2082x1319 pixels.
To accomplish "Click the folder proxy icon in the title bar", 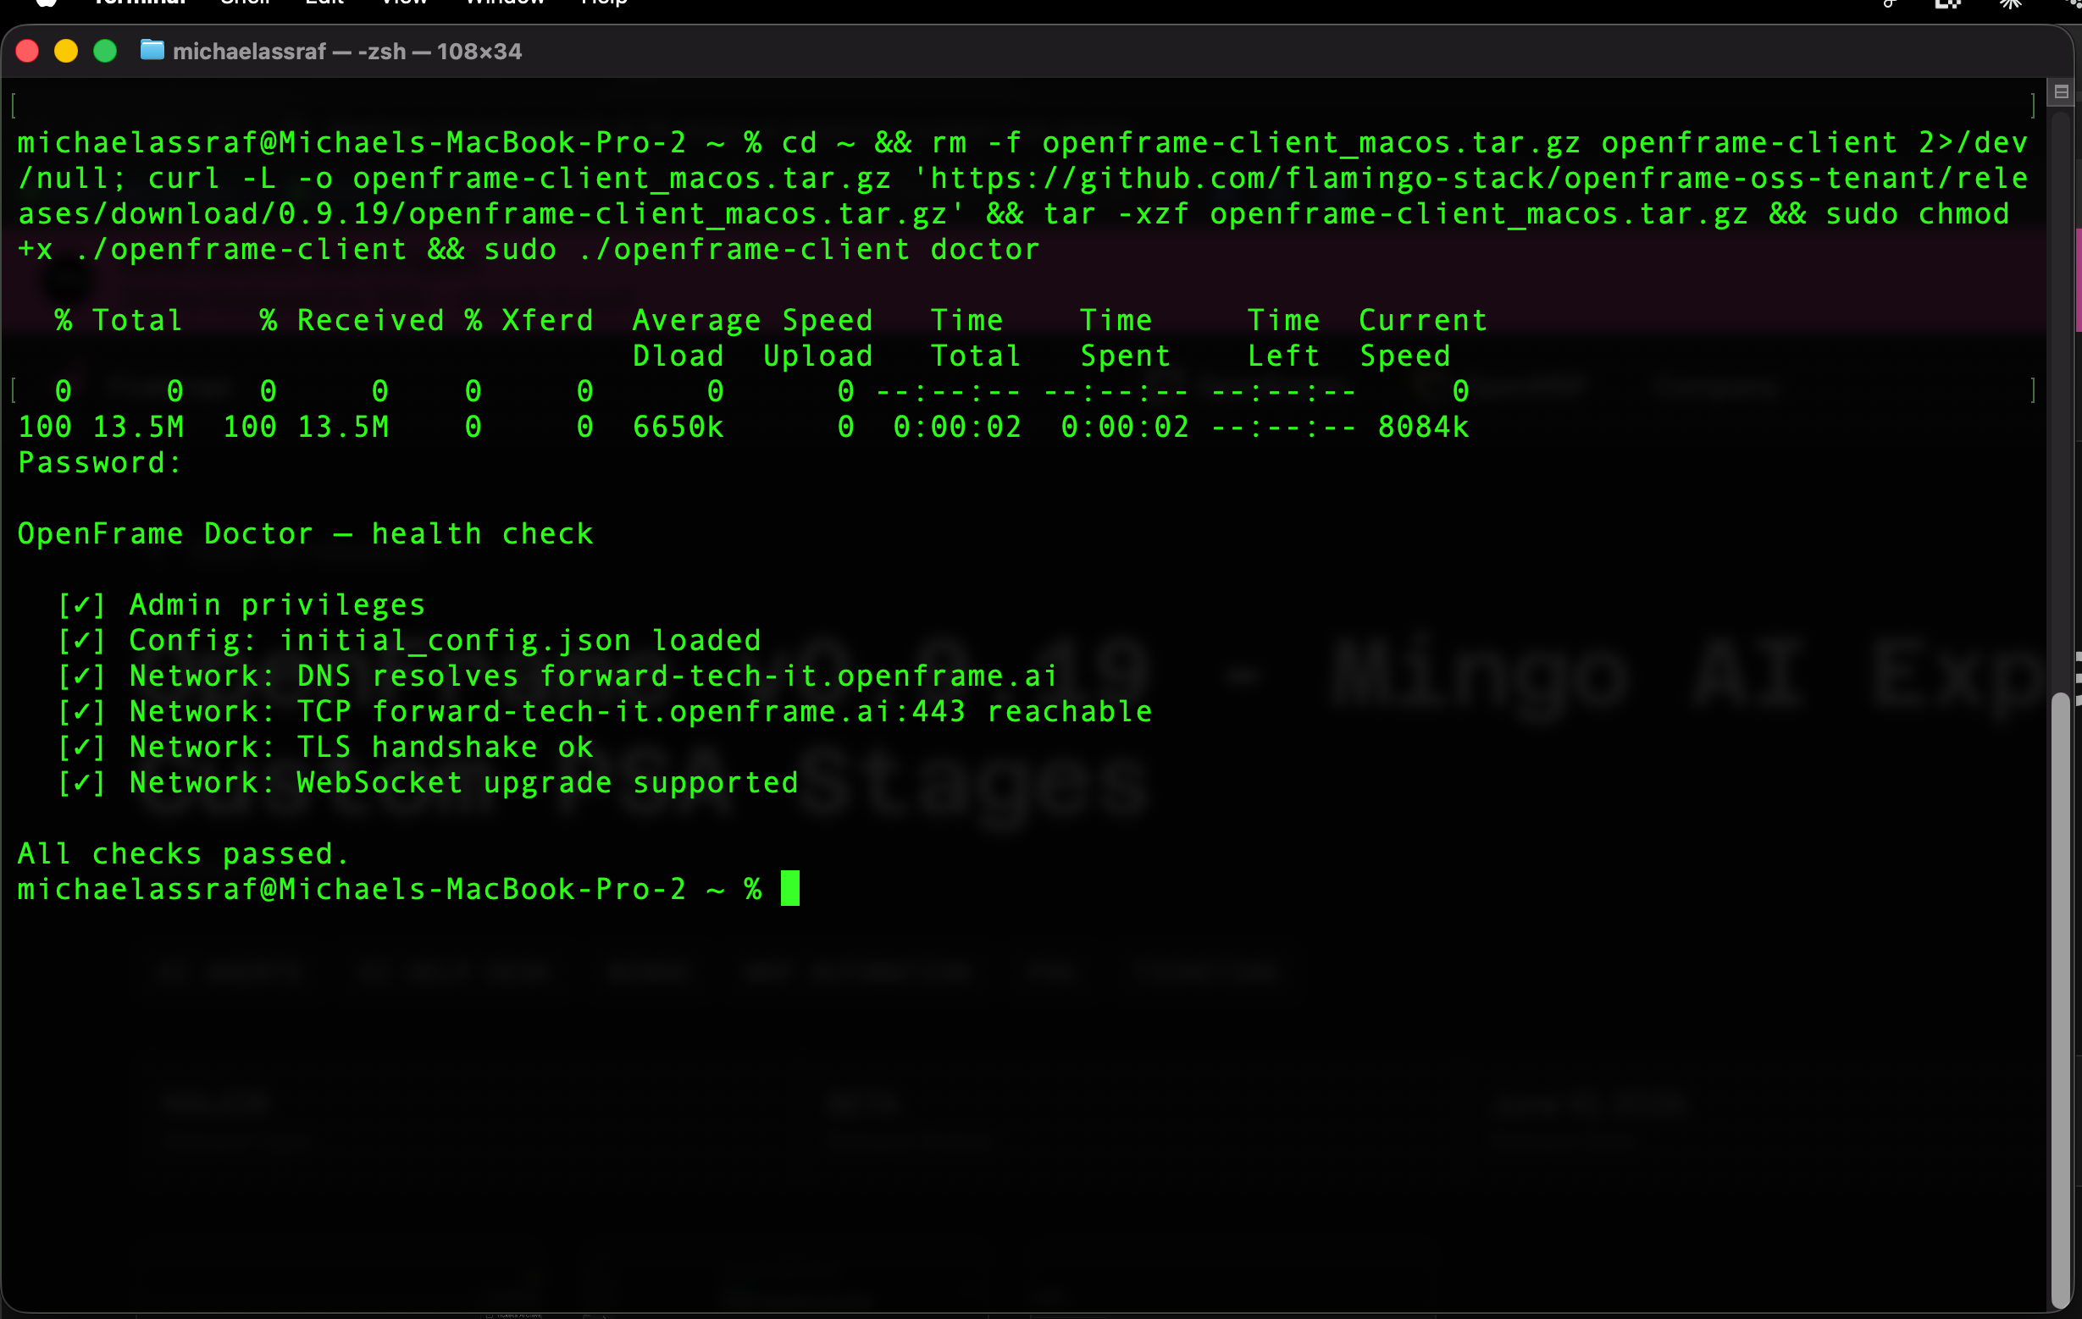I will pyautogui.click(x=152, y=50).
